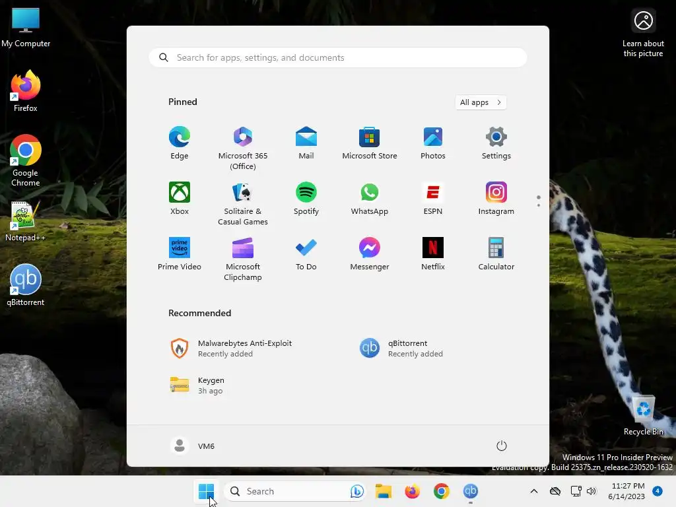Open the recommended Keygen archive
This screenshot has height=507, width=676.
(x=197, y=386)
